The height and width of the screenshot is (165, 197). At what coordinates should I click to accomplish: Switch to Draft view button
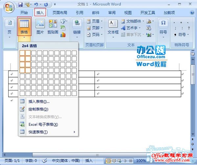coord(131,161)
